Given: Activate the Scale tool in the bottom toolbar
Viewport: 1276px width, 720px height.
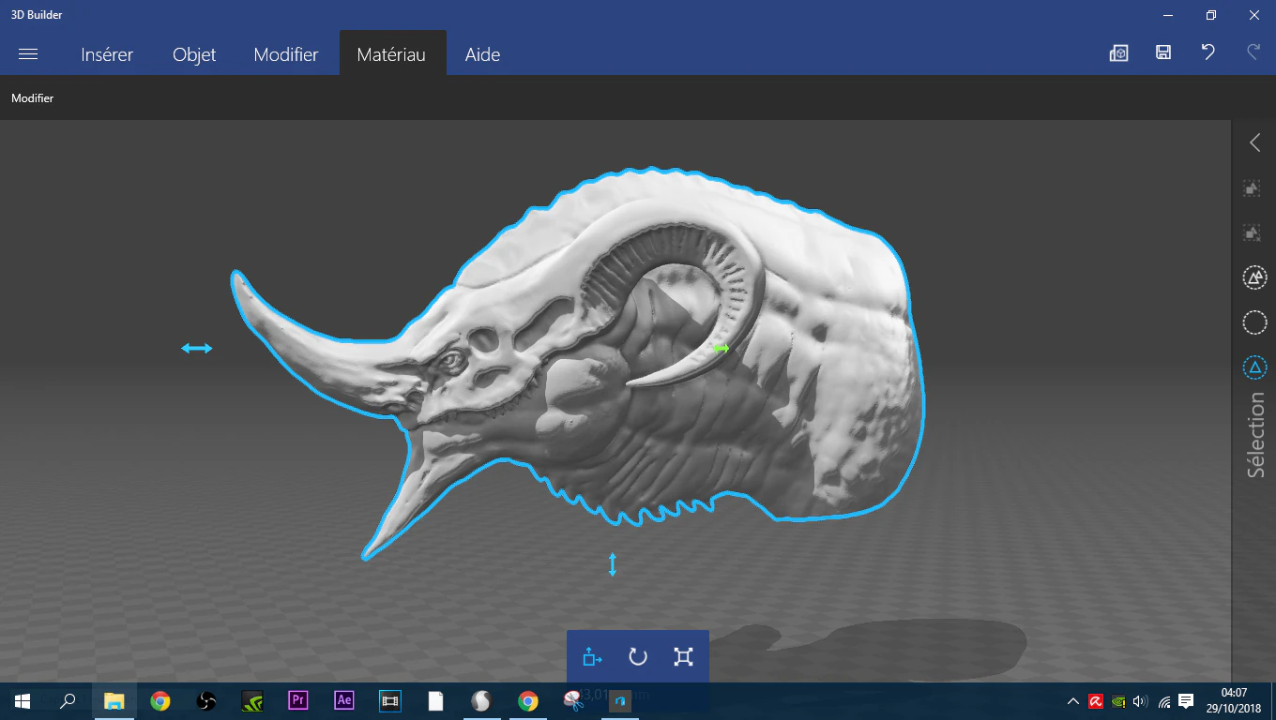Looking at the screenshot, I should pos(683,656).
